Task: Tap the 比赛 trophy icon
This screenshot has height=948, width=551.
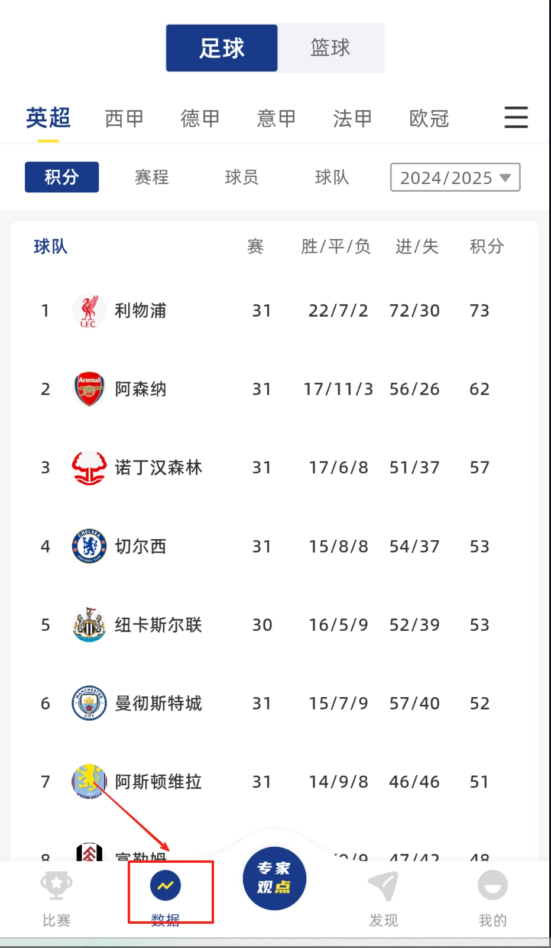Action: (x=56, y=886)
